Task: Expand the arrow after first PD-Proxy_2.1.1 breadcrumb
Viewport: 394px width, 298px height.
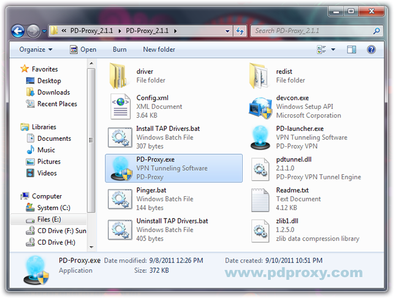Action: click(119, 31)
